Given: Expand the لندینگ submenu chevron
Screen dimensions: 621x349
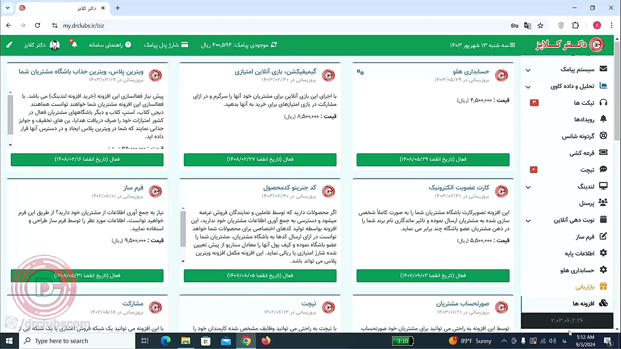Looking at the screenshot, I should point(528,187).
